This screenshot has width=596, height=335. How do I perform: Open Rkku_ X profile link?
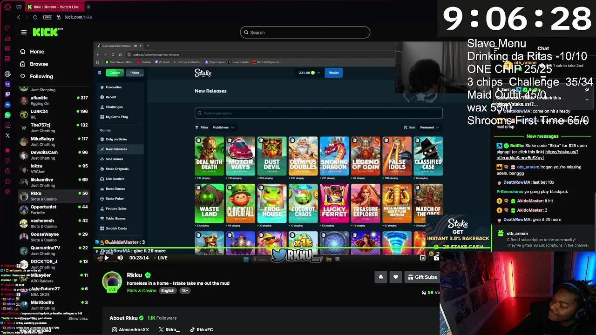click(169, 330)
